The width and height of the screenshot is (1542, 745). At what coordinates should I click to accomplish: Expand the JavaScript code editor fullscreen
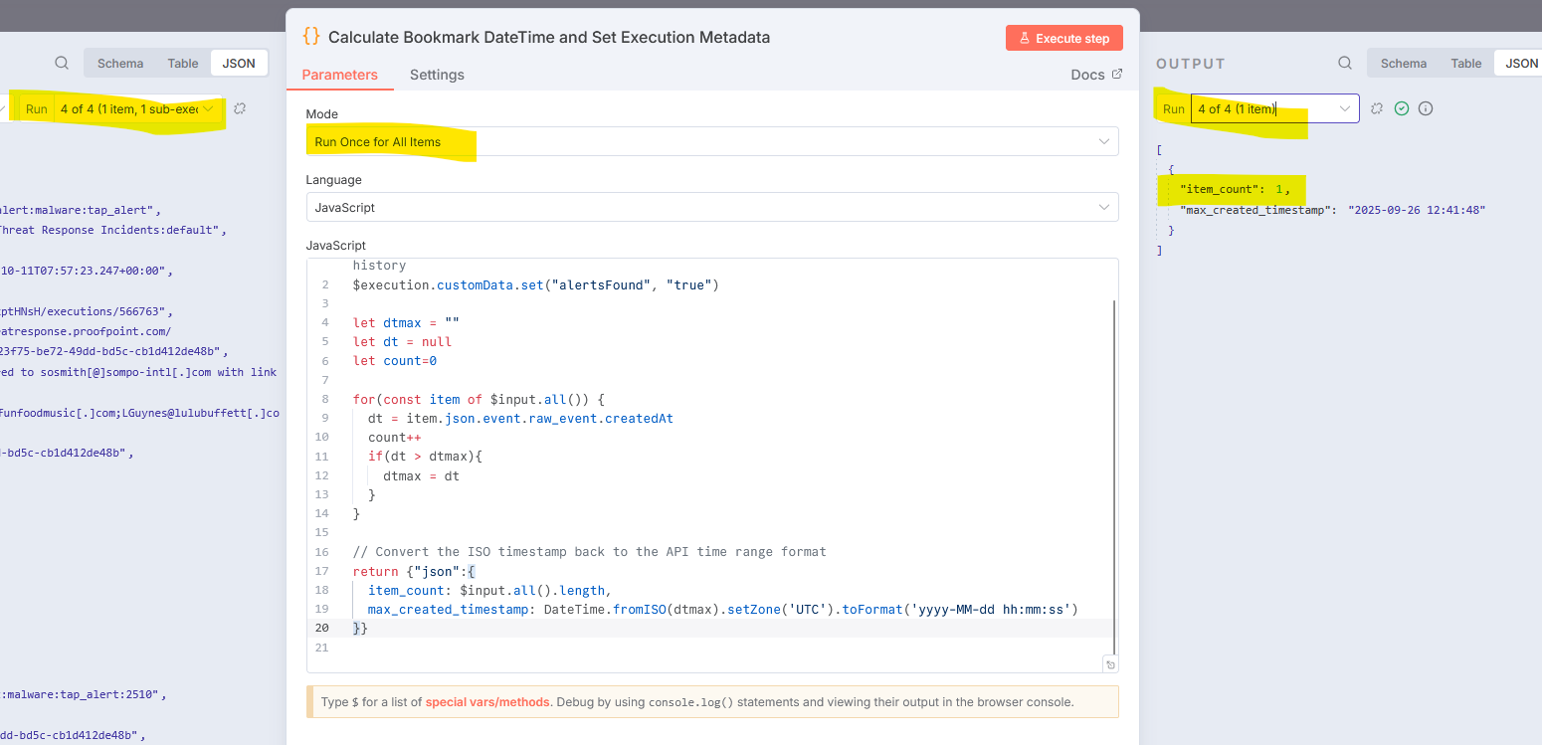click(x=1110, y=664)
